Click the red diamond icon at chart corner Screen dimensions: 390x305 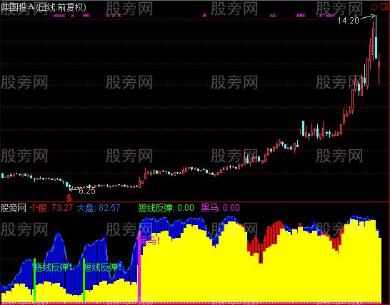click(374, 6)
